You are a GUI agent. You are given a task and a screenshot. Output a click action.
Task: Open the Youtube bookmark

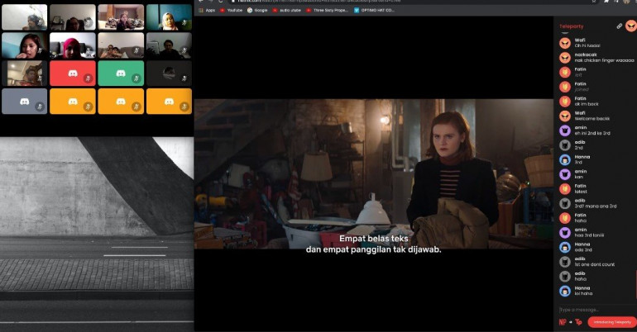231,10
